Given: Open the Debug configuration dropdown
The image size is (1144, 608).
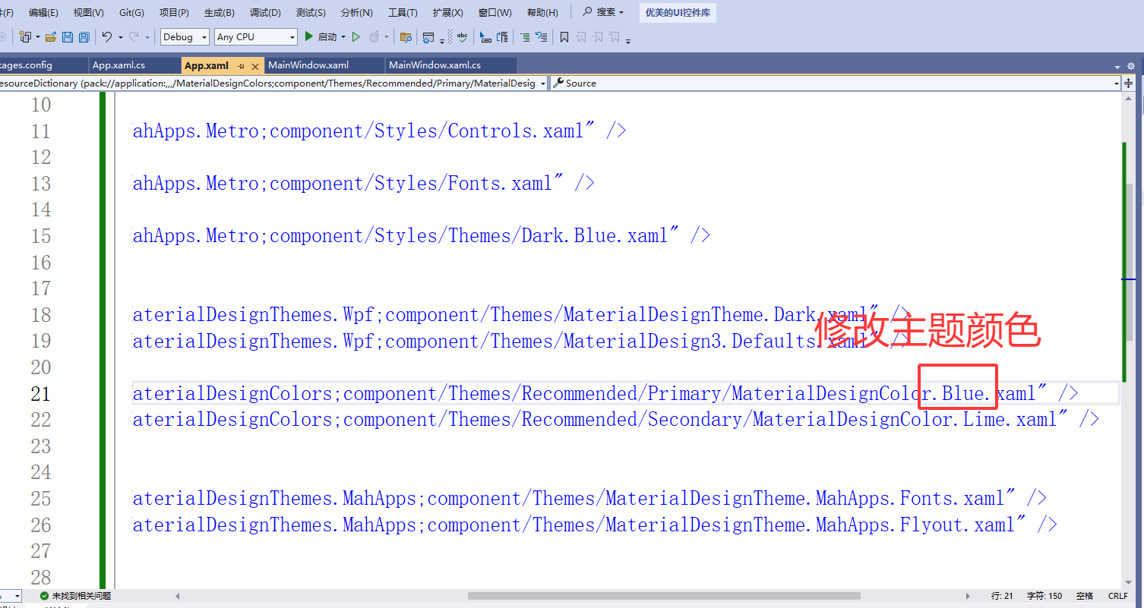Looking at the screenshot, I should [x=185, y=36].
